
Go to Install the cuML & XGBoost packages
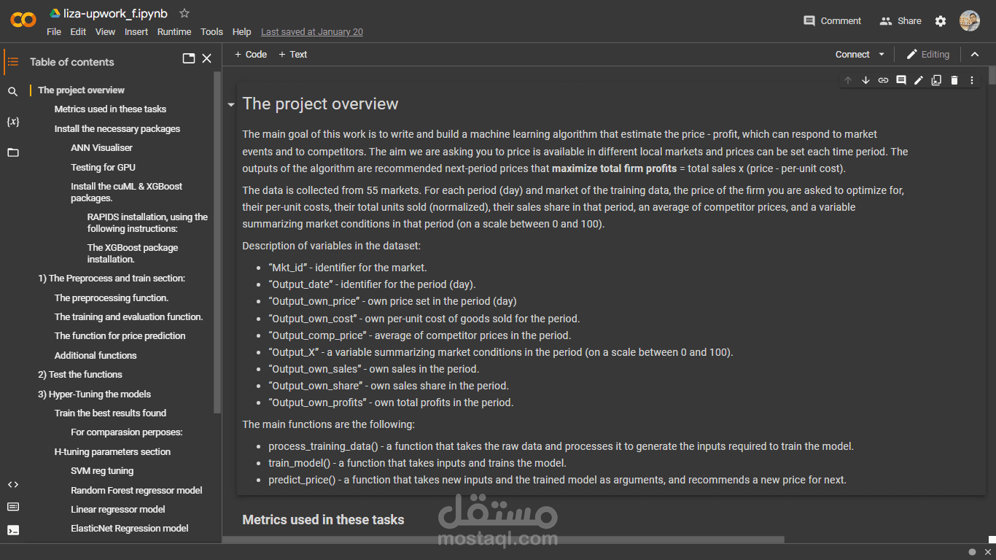click(x=126, y=192)
